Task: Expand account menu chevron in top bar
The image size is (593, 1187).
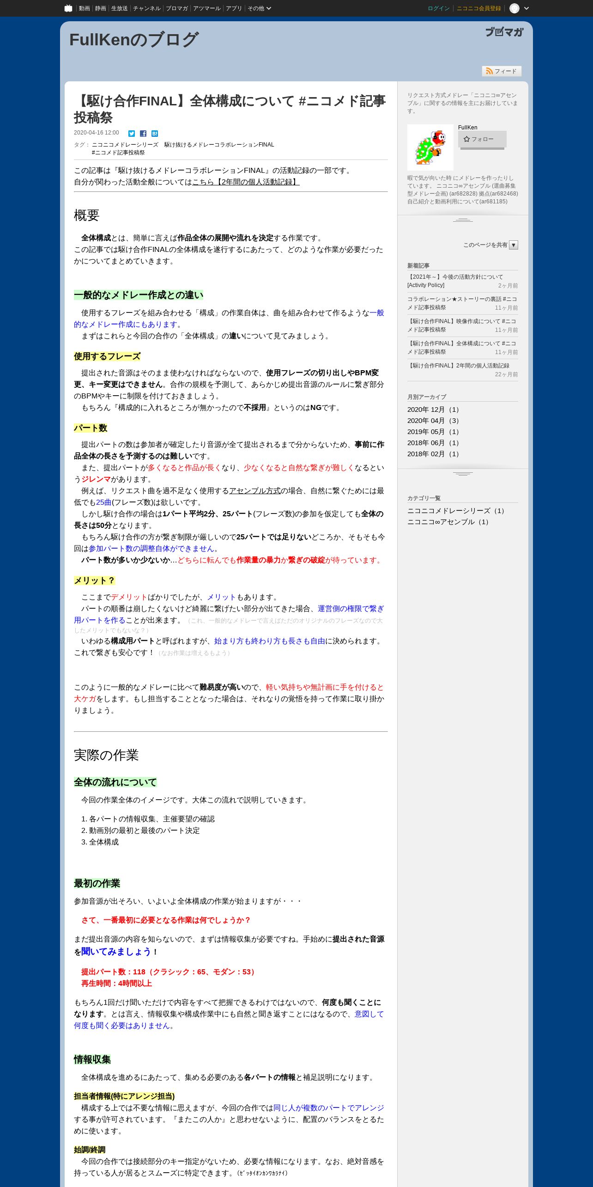Action: pyautogui.click(x=526, y=8)
